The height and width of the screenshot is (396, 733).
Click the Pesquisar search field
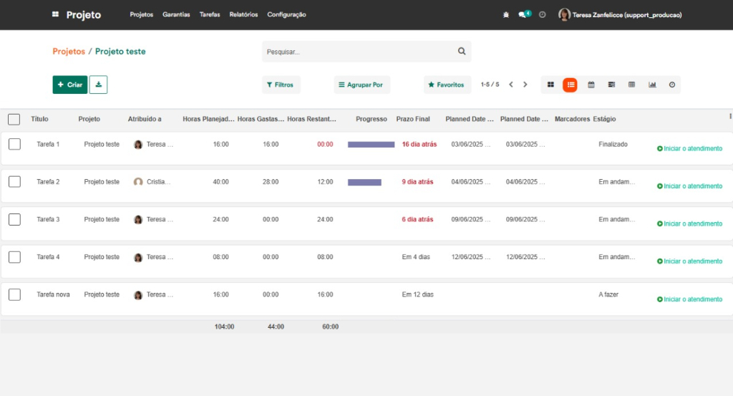click(358, 52)
